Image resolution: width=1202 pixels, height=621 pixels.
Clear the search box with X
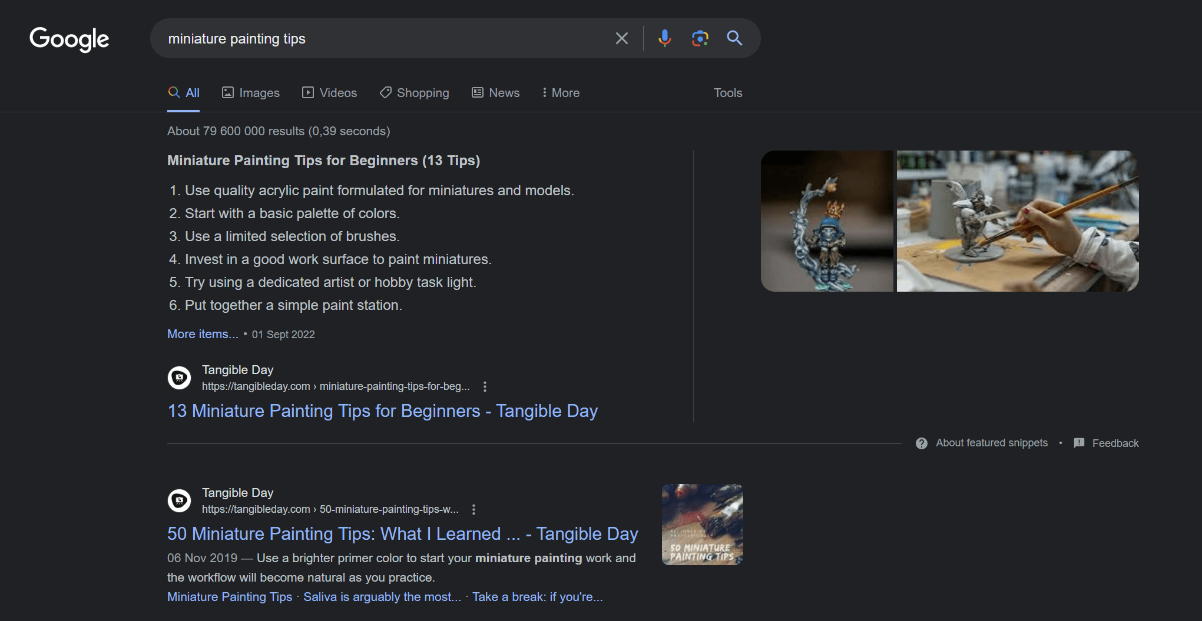pyautogui.click(x=621, y=39)
